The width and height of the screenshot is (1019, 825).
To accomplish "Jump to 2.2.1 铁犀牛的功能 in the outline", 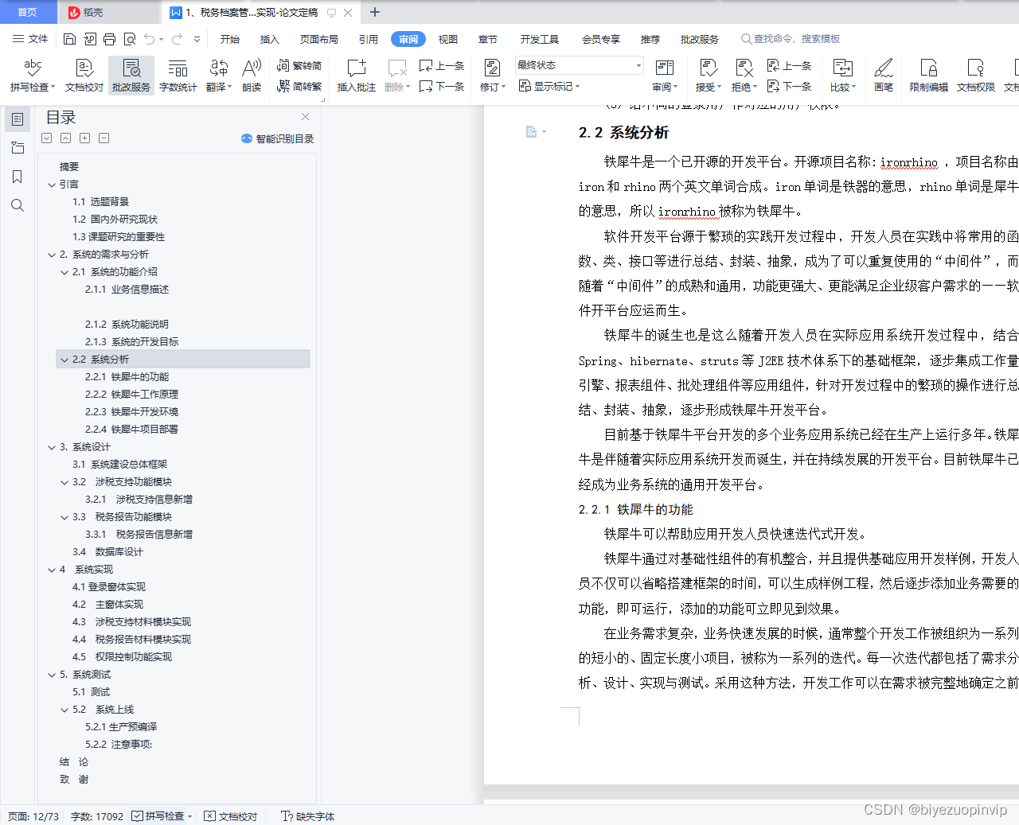I will coord(127,377).
